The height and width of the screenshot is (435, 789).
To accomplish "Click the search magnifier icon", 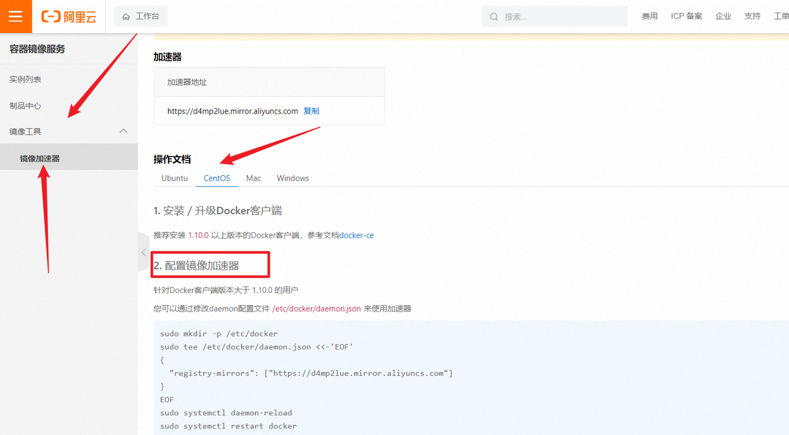I will [x=494, y=17].
